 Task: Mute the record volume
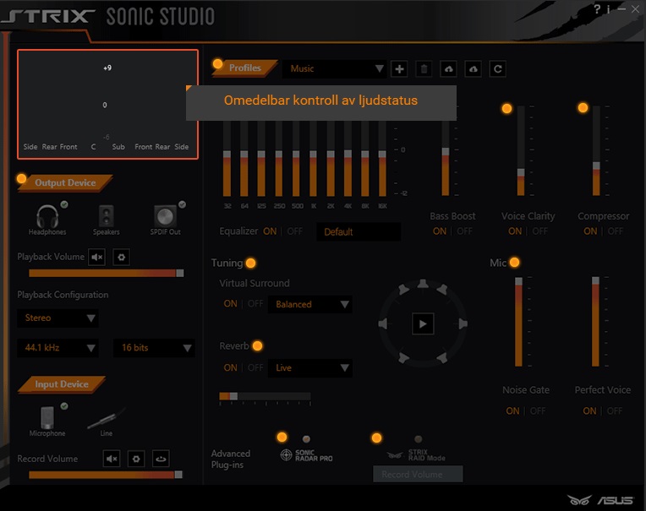pyautogui.click(x=112, y=459)
